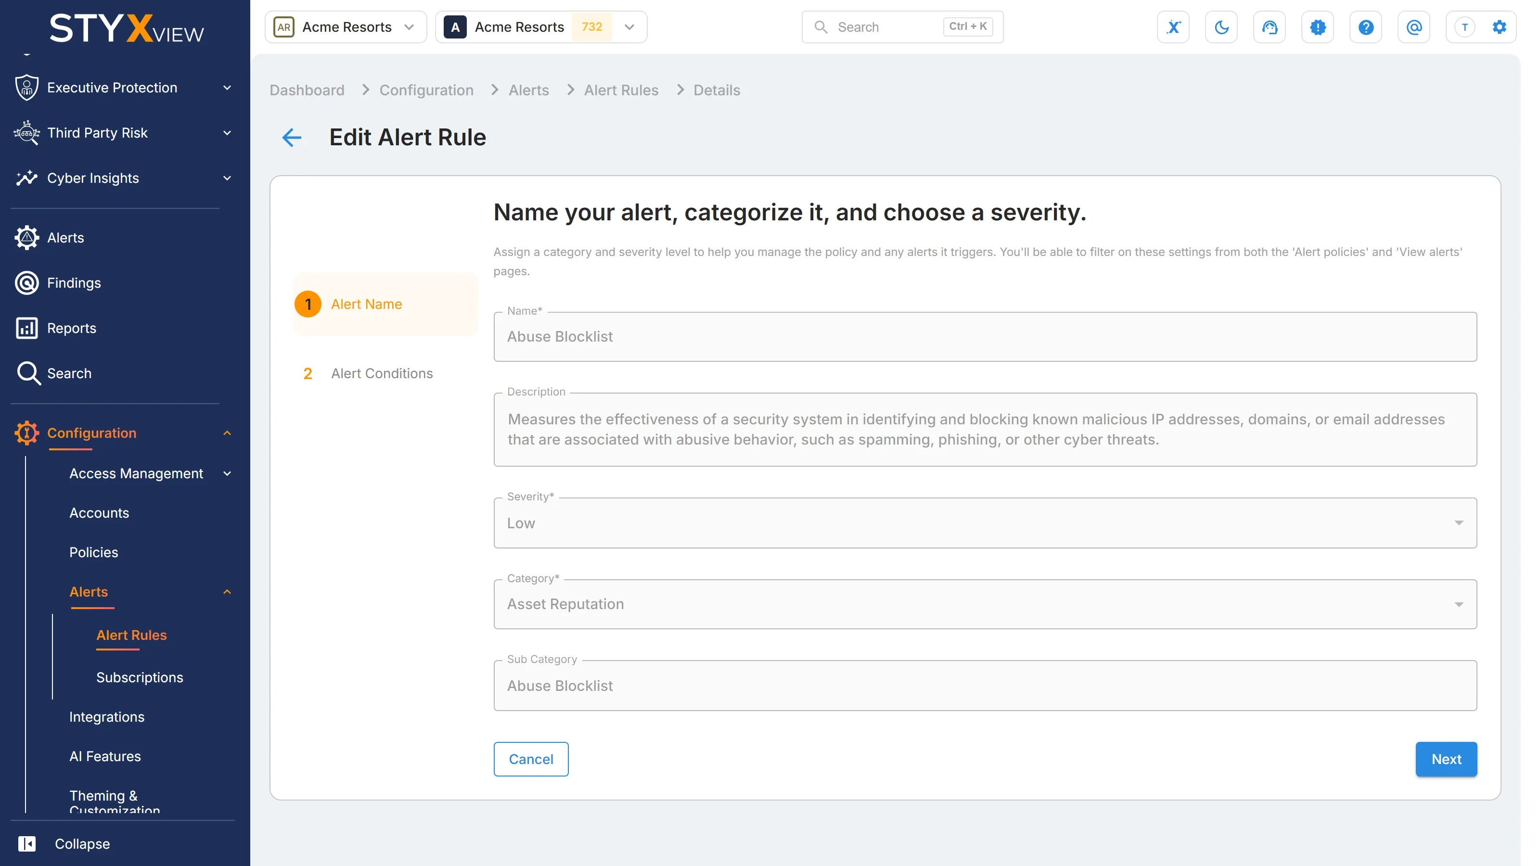The image size is (1540, 866).
Task: Click the Findings target icon
Action: pyautogui.click(x=27, y=283)
